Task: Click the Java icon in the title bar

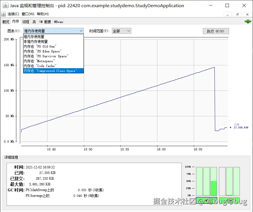Action: click(6, 5)
